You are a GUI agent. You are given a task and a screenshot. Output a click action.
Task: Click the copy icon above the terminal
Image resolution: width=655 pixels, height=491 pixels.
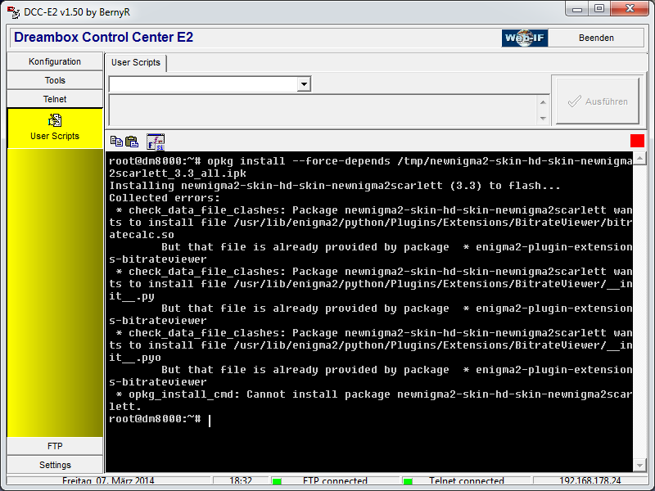[116, 142]
